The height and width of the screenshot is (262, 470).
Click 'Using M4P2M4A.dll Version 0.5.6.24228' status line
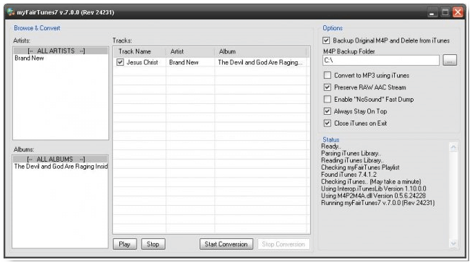point(373,196)
